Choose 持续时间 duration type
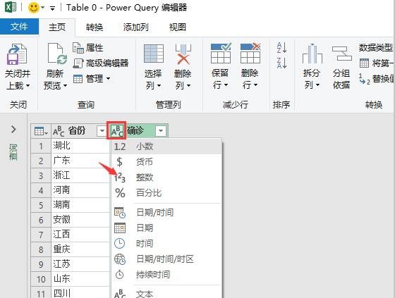 pyautogui.click(x=166, y=275)
